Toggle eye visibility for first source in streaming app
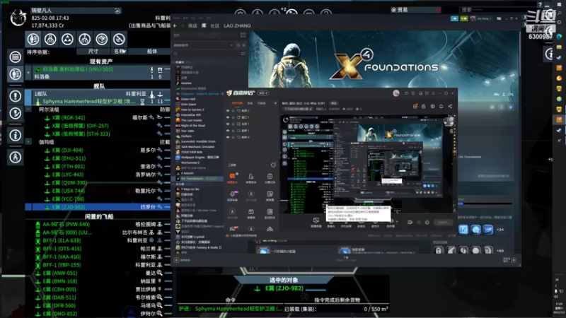This screenshot has width=566, height=318. point(228,111)
